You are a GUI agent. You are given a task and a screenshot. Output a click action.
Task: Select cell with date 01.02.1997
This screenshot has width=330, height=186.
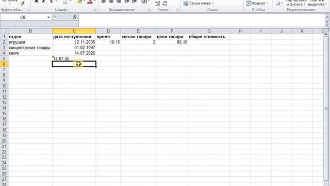[74, 48]
